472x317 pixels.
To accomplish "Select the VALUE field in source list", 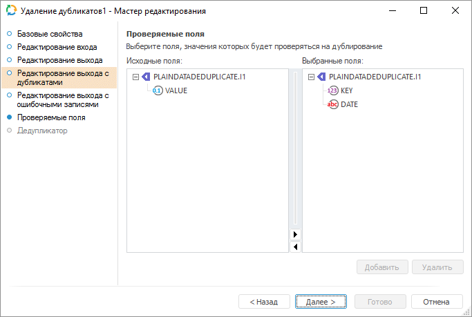I will tap(176, 90).
